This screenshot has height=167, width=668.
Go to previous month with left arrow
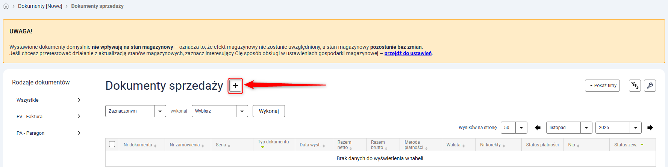pyautogui.click(x=538, y=128)
